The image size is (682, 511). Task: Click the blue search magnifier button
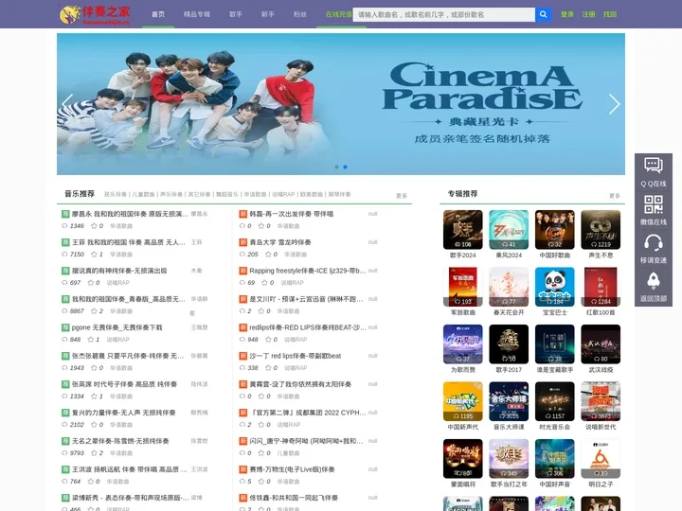point(544,14)
